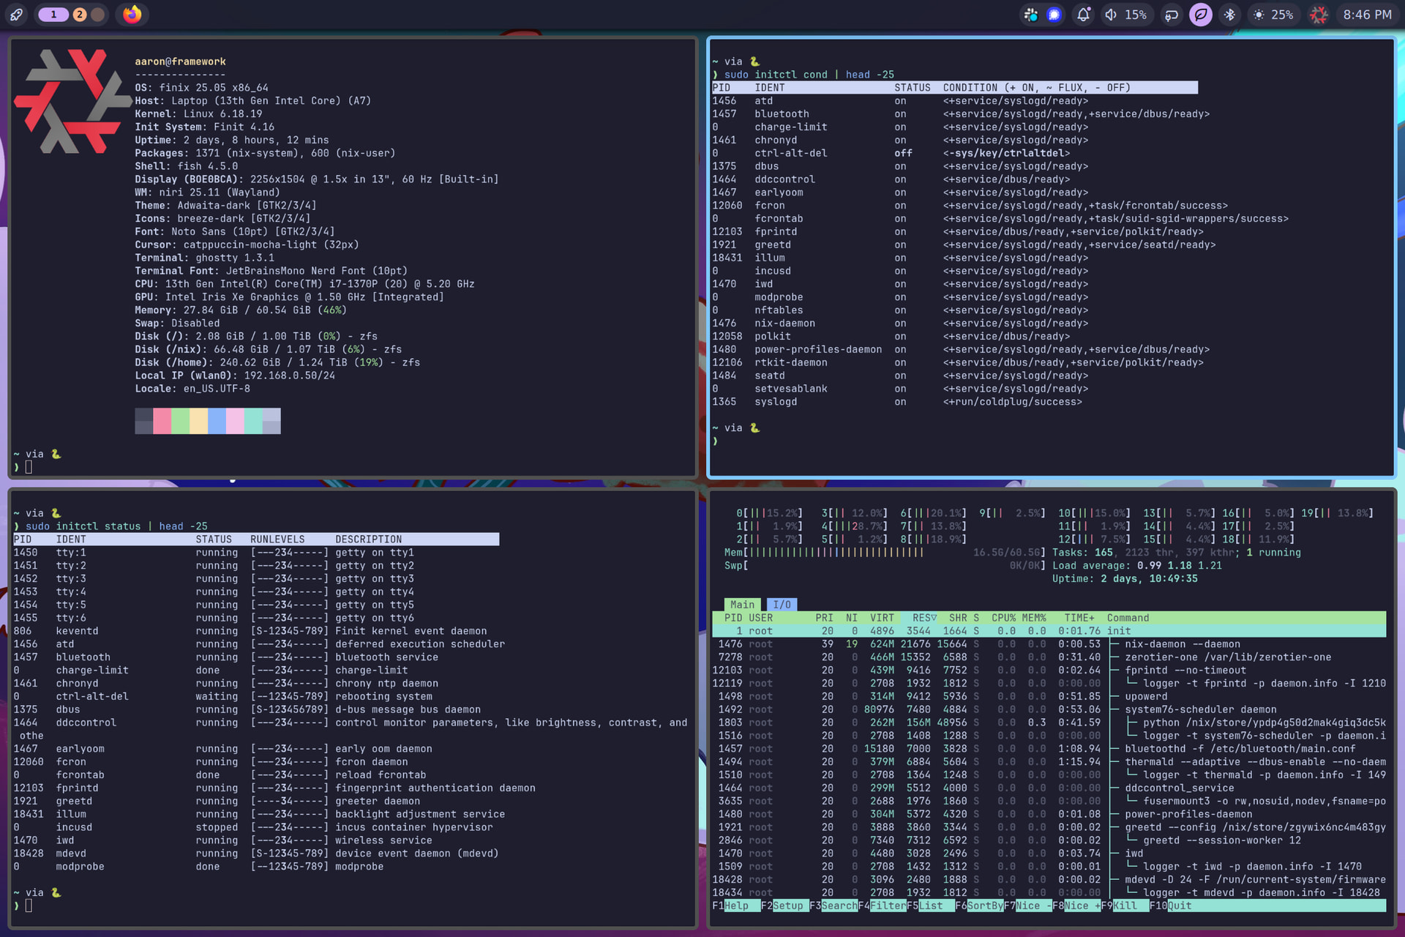Viewport: 1405px width, 937px height.
Task: Open the rocket launcher icon
Action: point(16,15)
